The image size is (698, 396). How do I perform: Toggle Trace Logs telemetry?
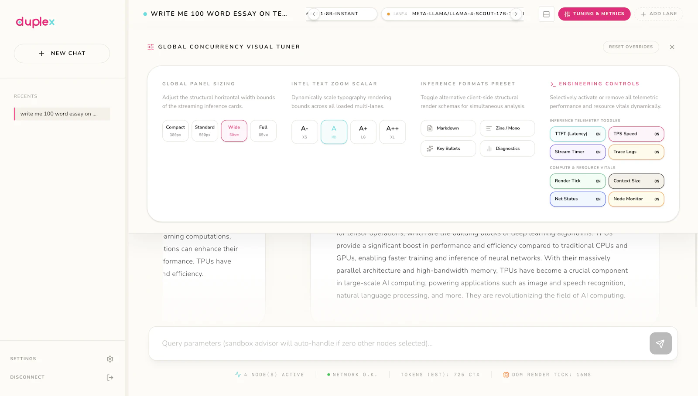[x=636, y=152]
